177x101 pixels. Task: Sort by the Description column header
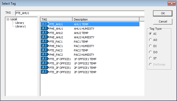point(106,19)
